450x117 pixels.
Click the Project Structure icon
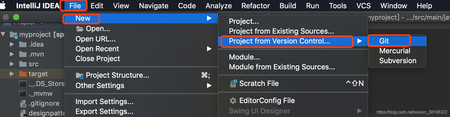tap(80, 75)
